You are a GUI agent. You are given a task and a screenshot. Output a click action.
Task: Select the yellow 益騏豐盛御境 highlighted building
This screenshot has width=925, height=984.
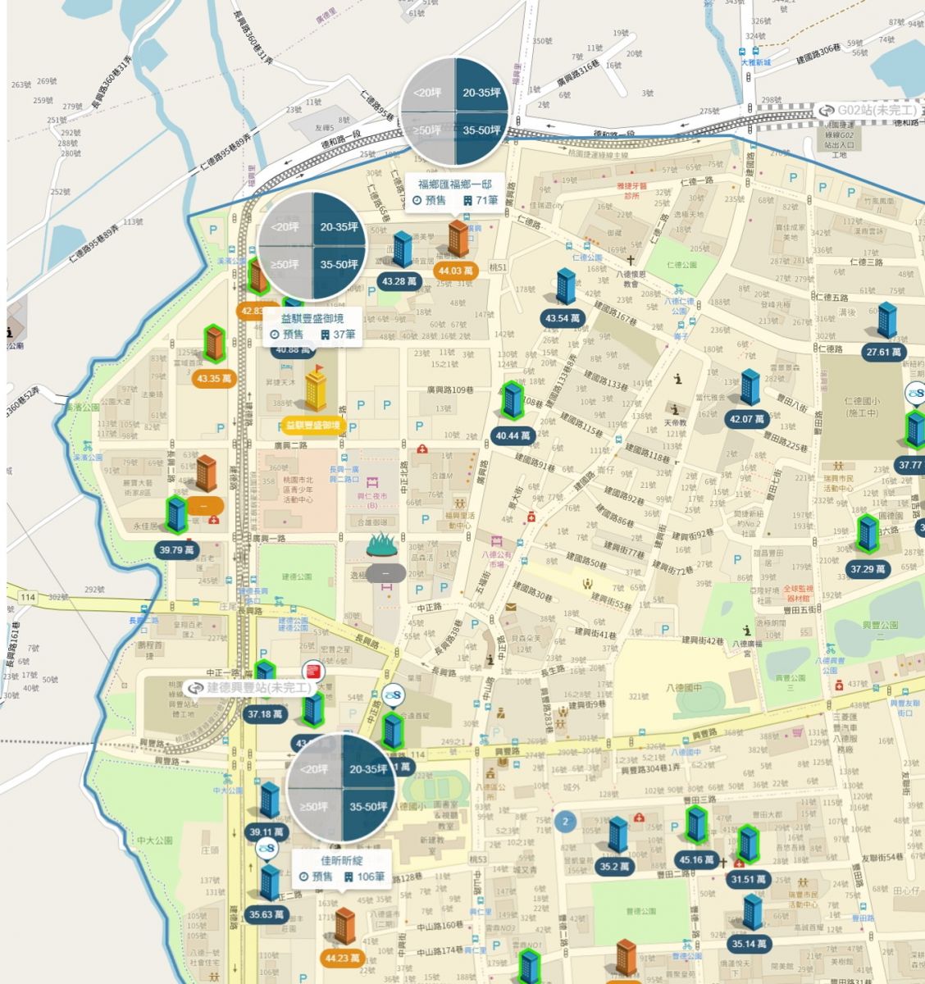pos(317,388)
